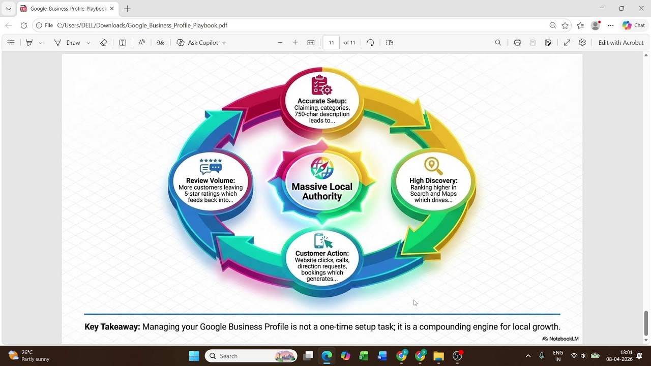
Task: Toggle fit to width
Action: tap(311, 43)
